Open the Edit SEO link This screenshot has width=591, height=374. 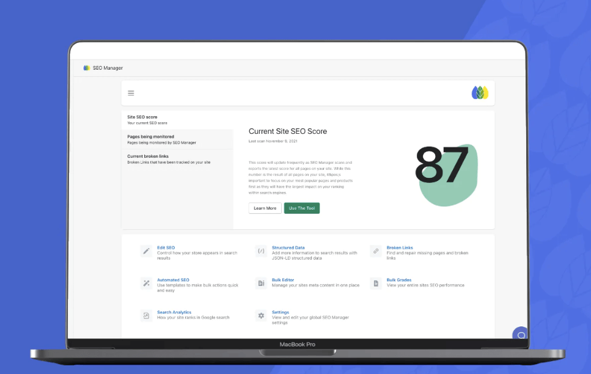[x=166, y=248]
